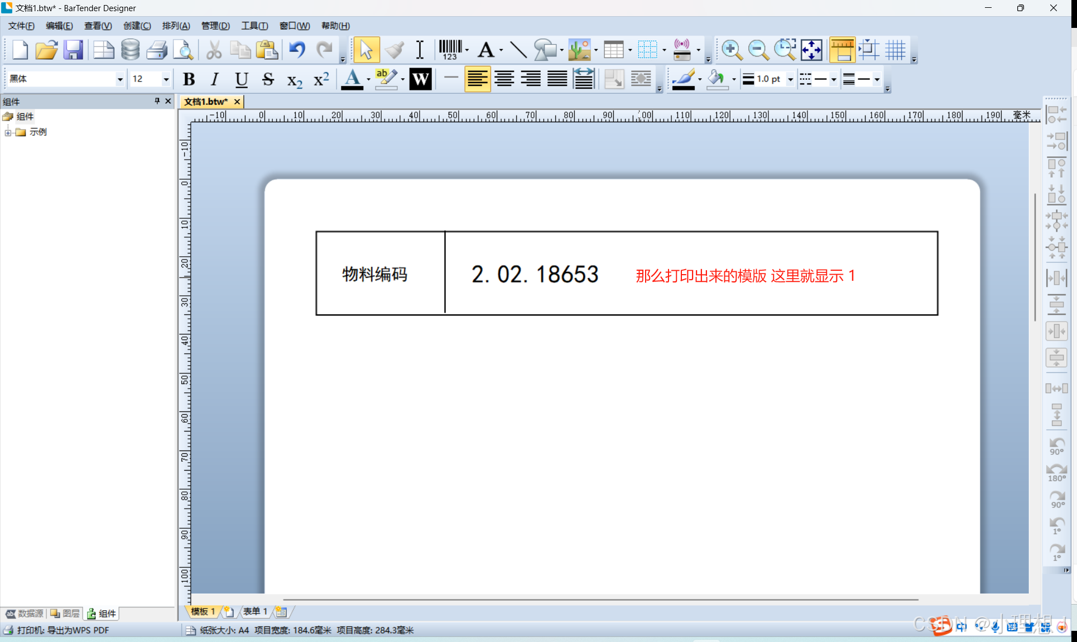The image size is (1077, 642).
Task: Click the rotate 180 degrees icon
Action: point(1056,472)
